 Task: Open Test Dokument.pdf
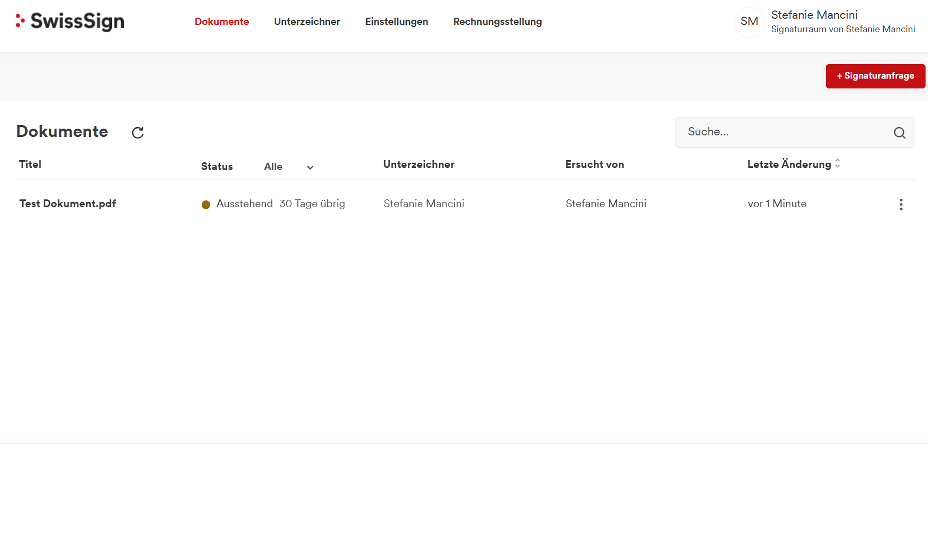(x=67, y=203)
